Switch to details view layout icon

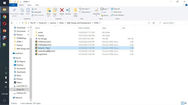[x=182, y=103]
